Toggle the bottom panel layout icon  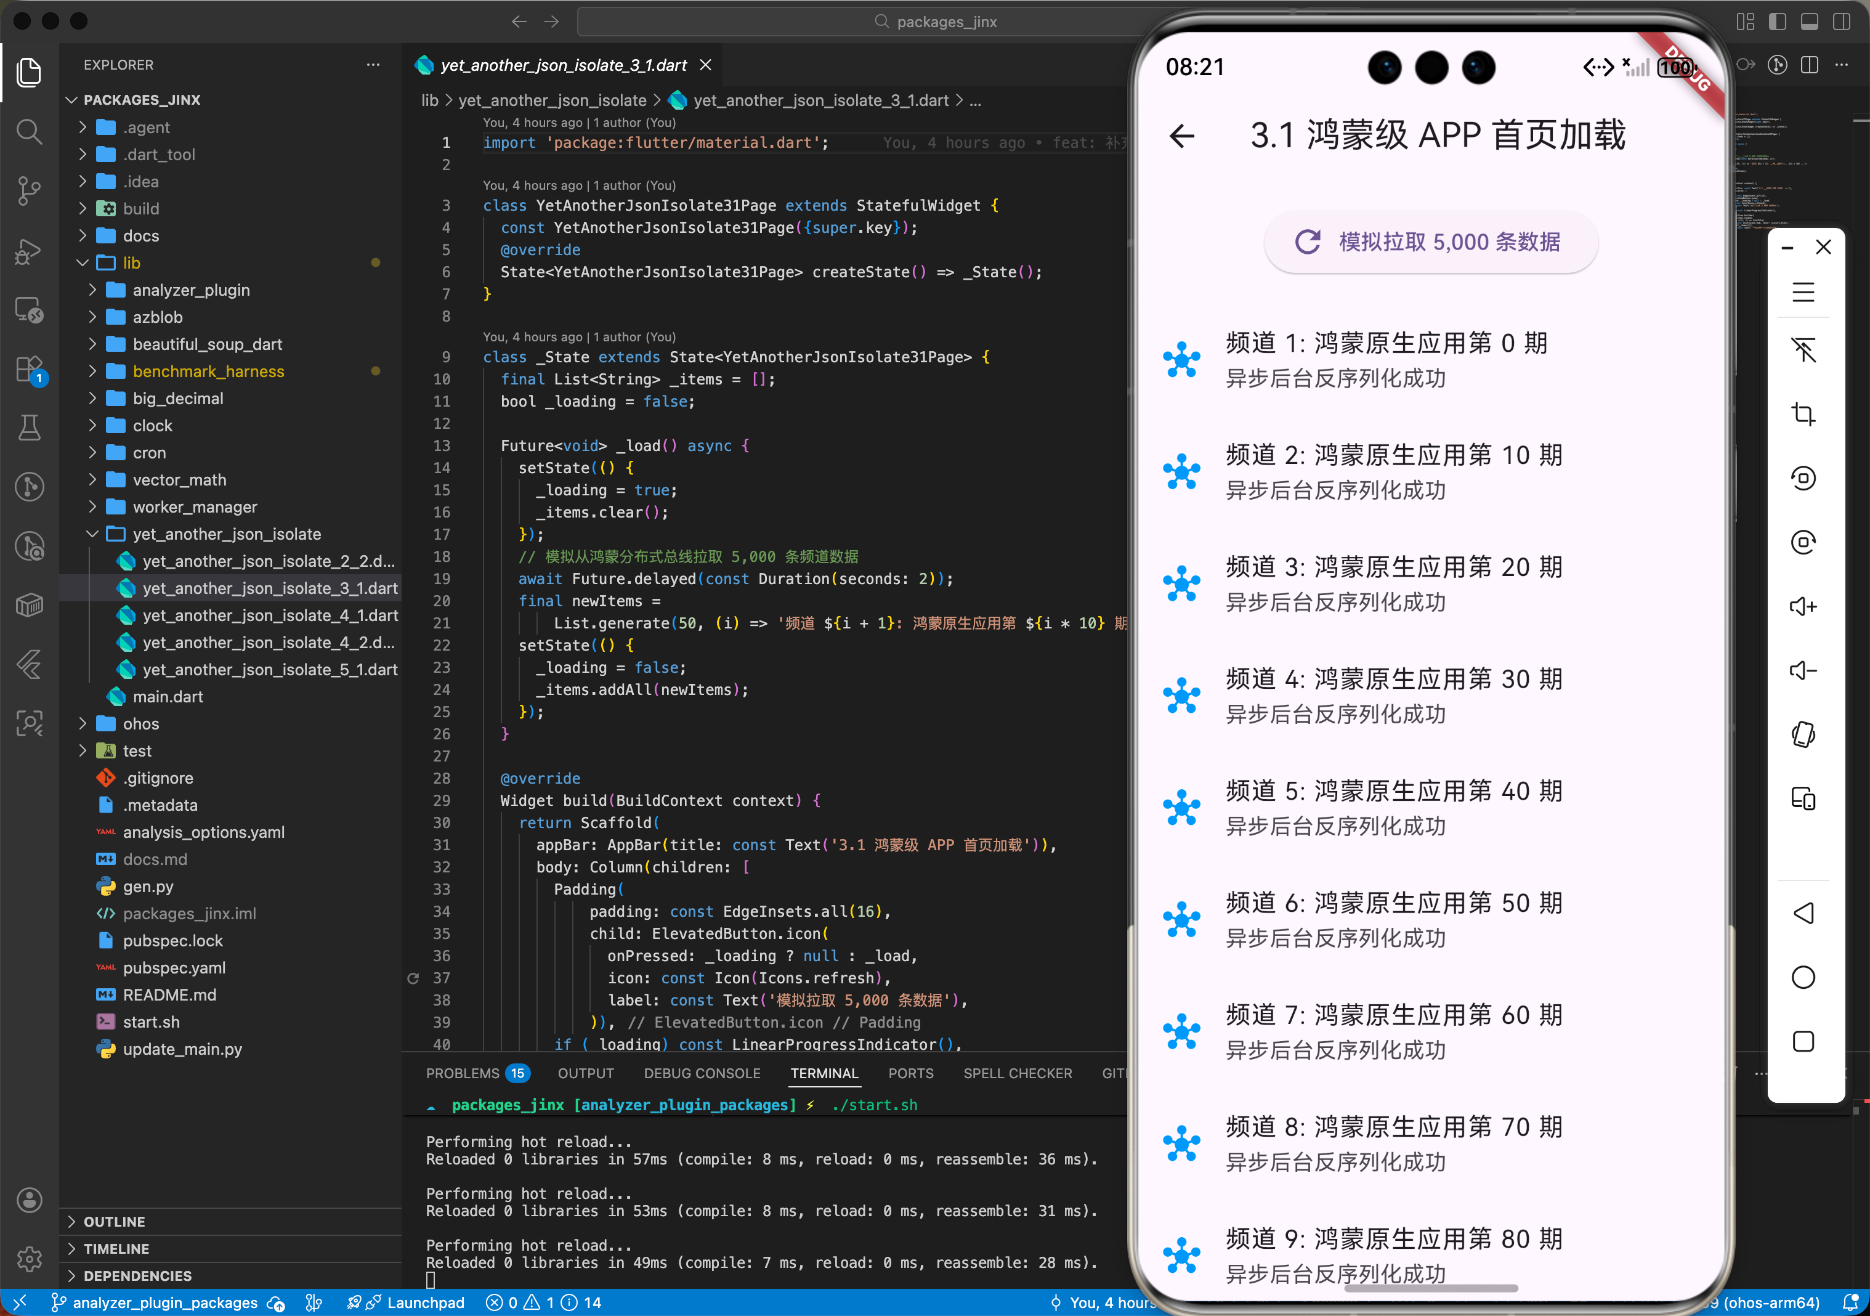tap(1809, 22)
